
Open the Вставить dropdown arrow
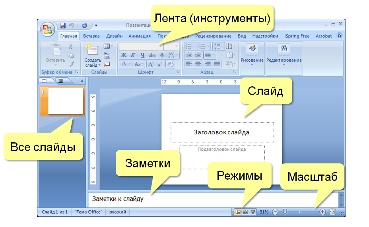pyautogui.click(x=56, y=65)
